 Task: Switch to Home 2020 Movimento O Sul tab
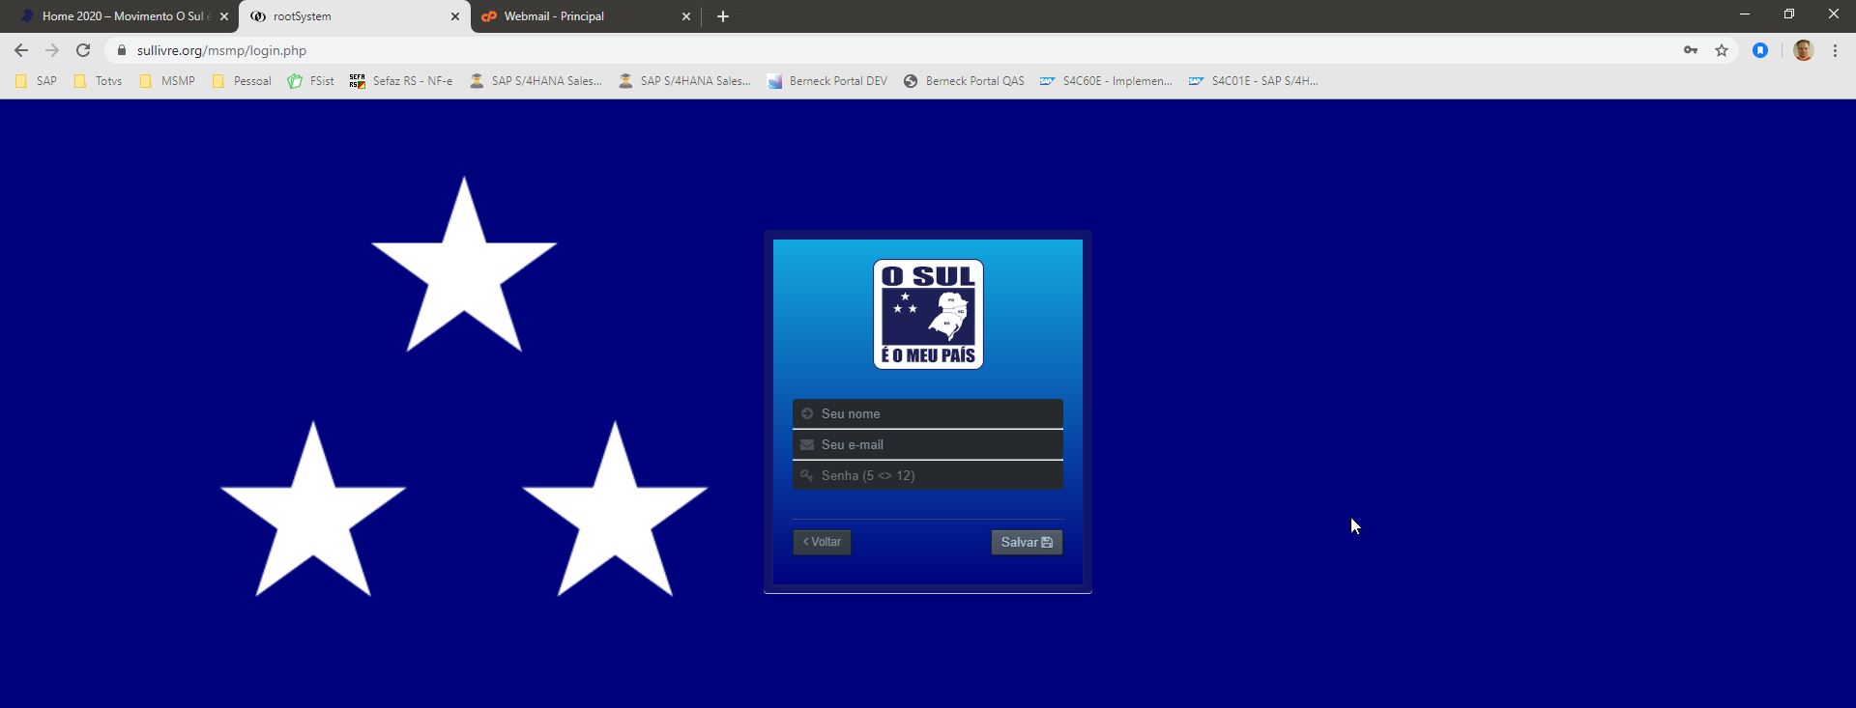click(x=121, y=16)
